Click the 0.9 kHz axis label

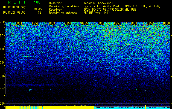tap(2, 63)
